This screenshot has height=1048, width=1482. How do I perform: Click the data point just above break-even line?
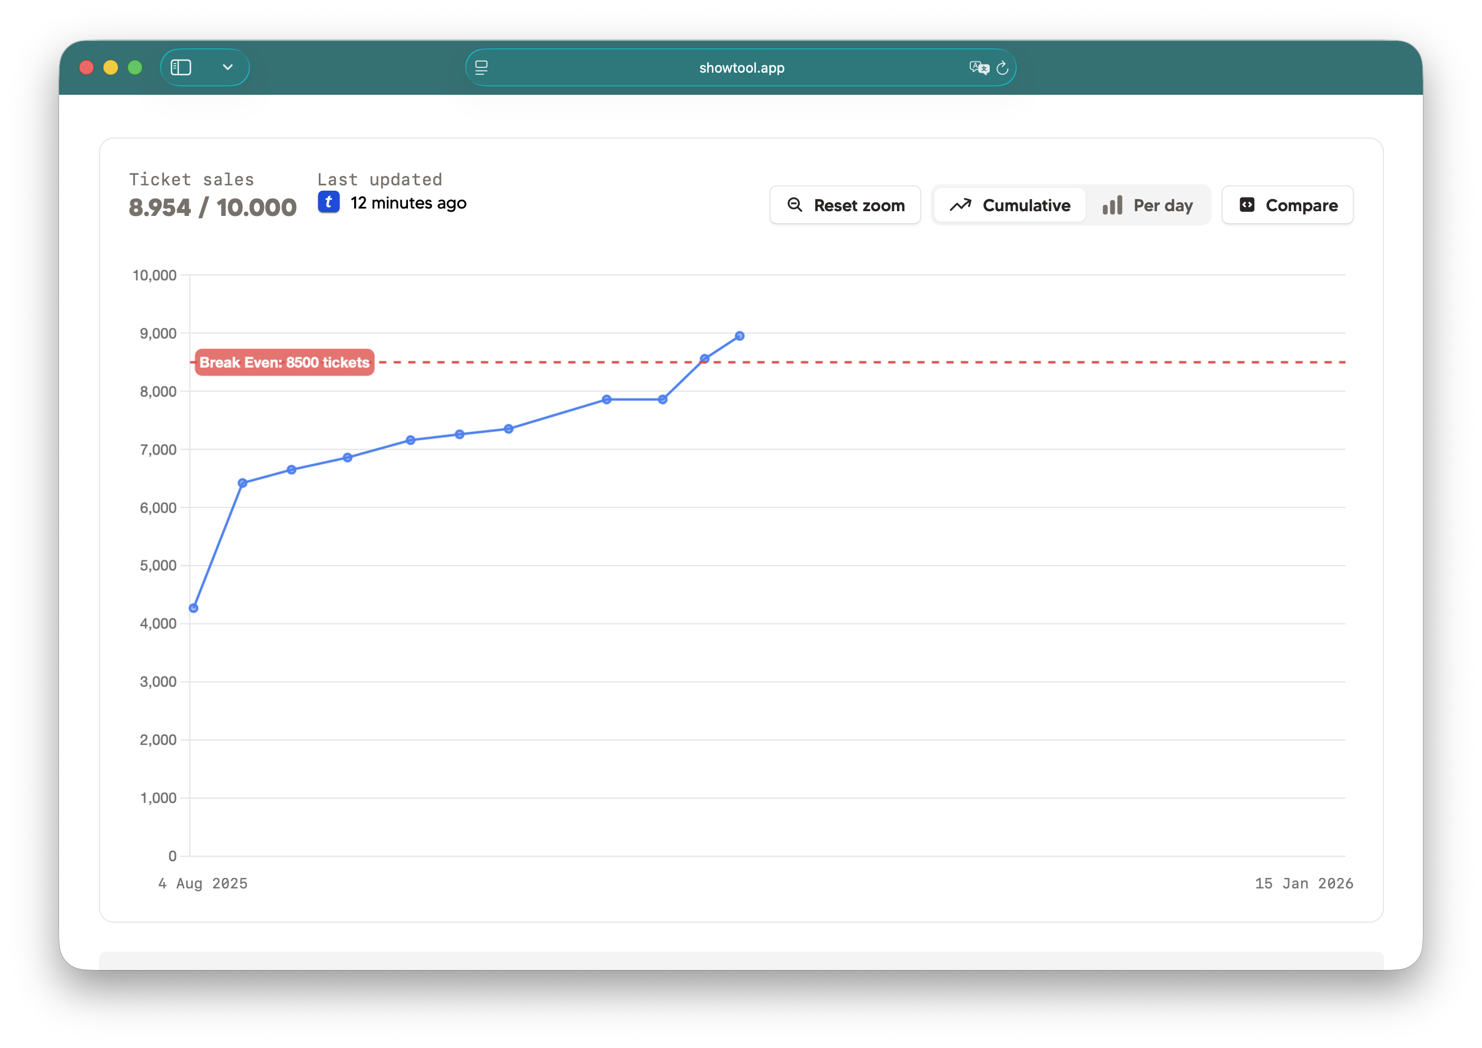pos(705,359)
